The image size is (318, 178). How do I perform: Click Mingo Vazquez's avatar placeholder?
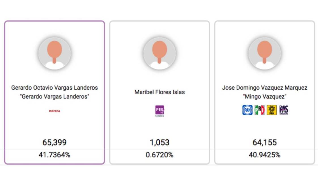point(264,53)
